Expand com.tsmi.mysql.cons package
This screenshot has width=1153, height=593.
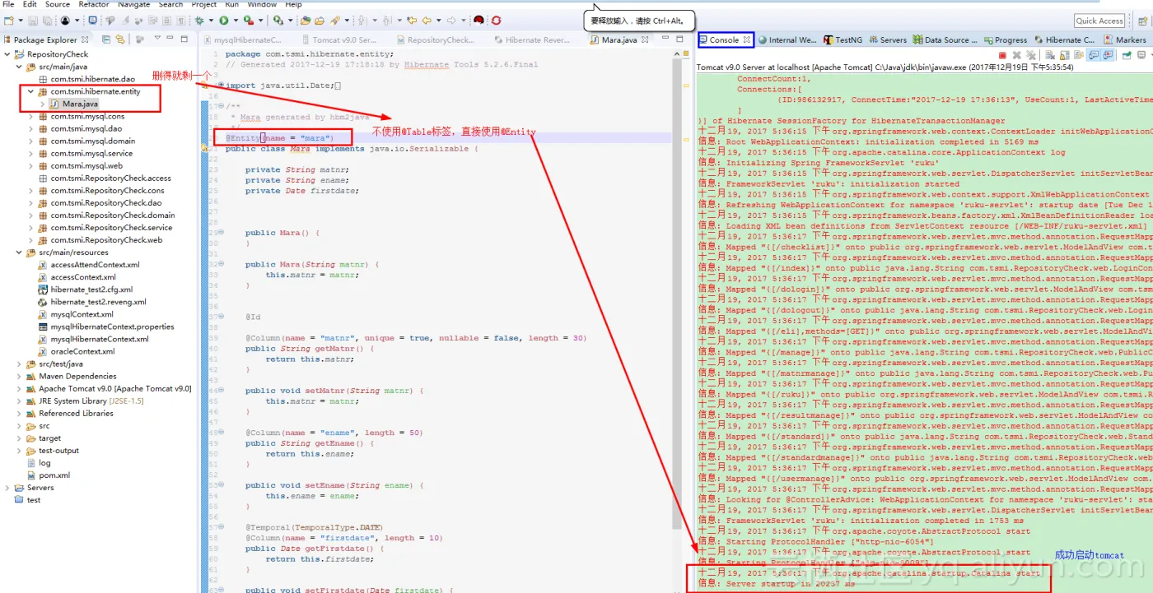31,117
